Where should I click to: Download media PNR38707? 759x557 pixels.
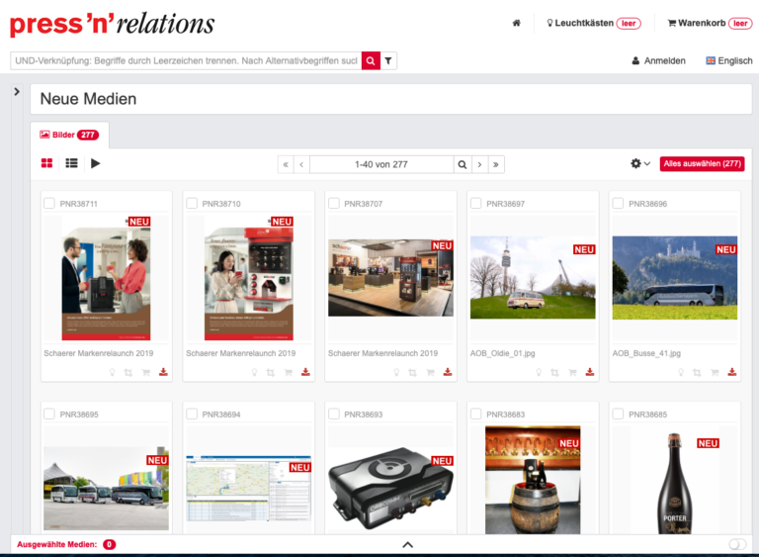(x=448, y=372)
